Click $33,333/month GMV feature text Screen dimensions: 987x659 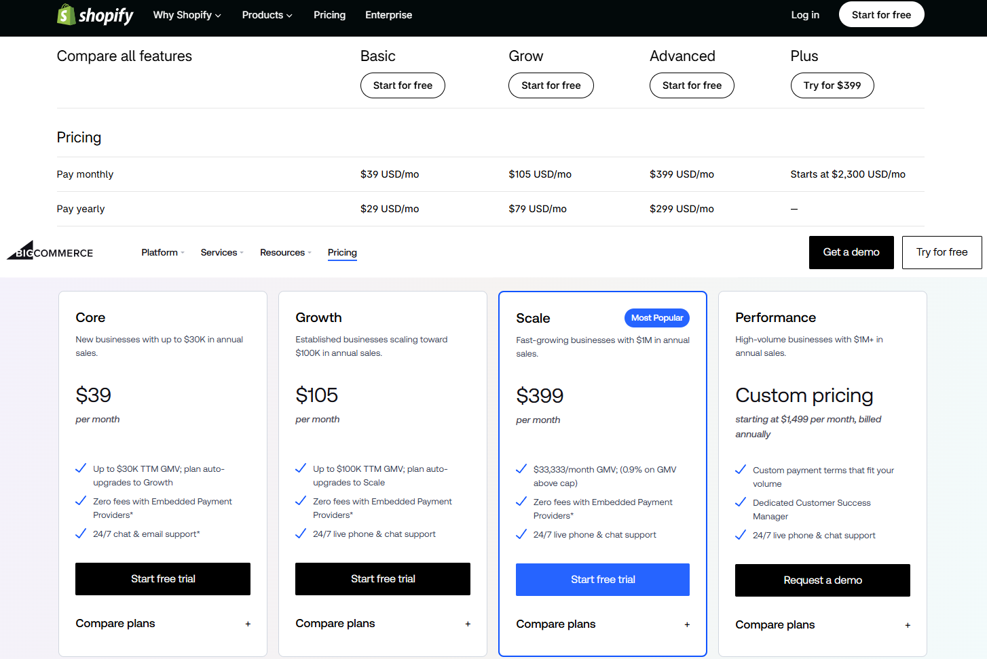[x=604, y=476]
